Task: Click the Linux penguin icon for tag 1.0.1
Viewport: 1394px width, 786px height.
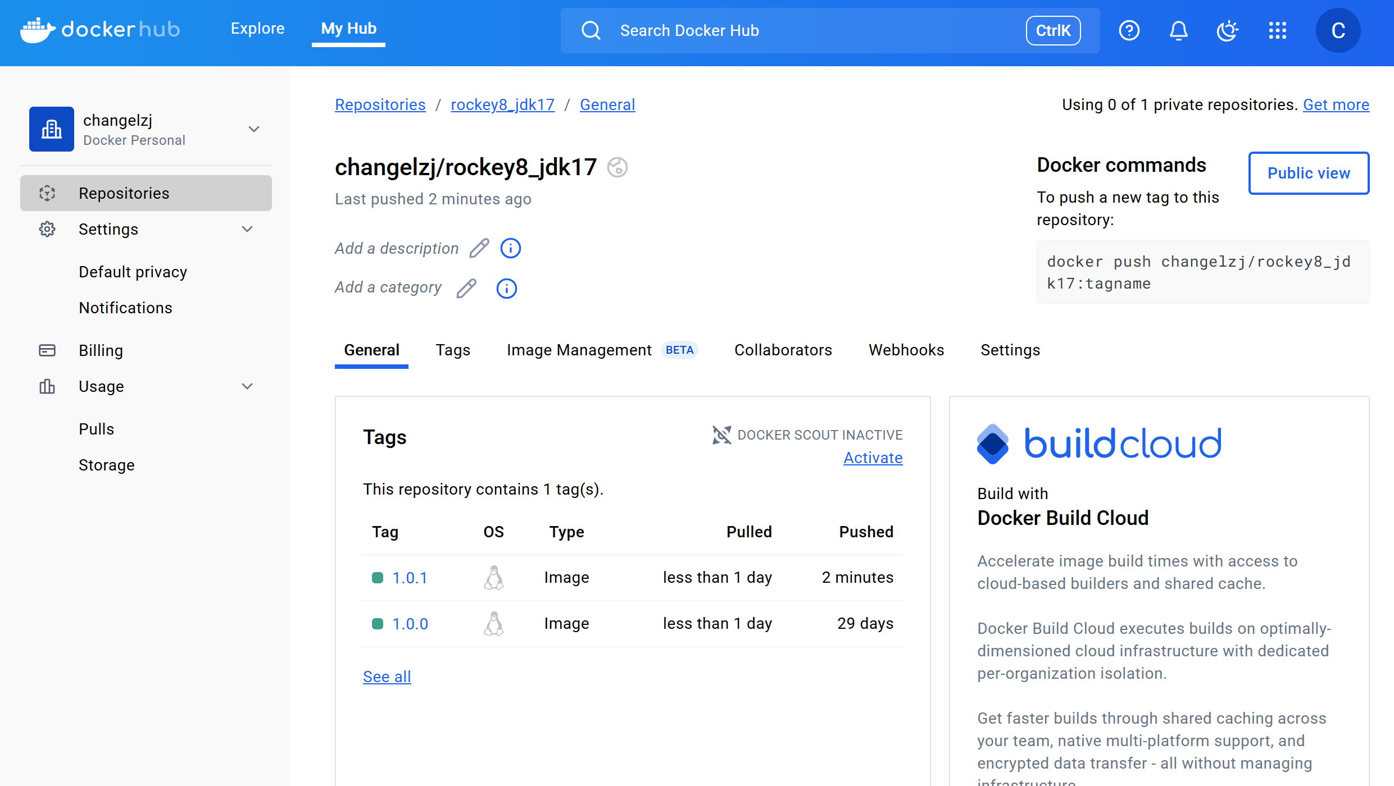Action: 494,578
